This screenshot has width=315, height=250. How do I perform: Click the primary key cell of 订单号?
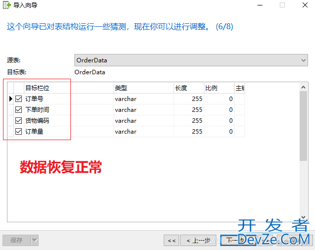[x=240, y=99]
